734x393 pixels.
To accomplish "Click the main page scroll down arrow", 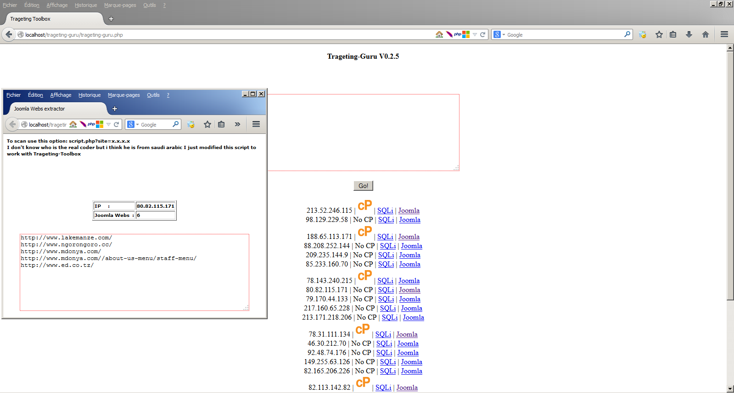I will (730, 389).
